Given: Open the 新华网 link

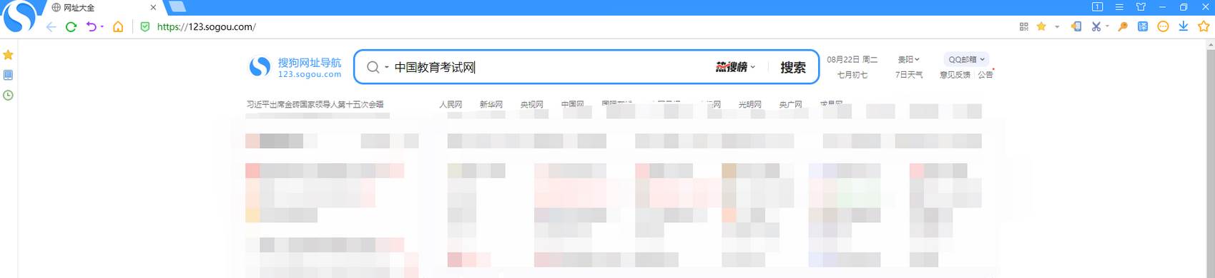Looking at the screenshot, I should click(x=491, y=104).
